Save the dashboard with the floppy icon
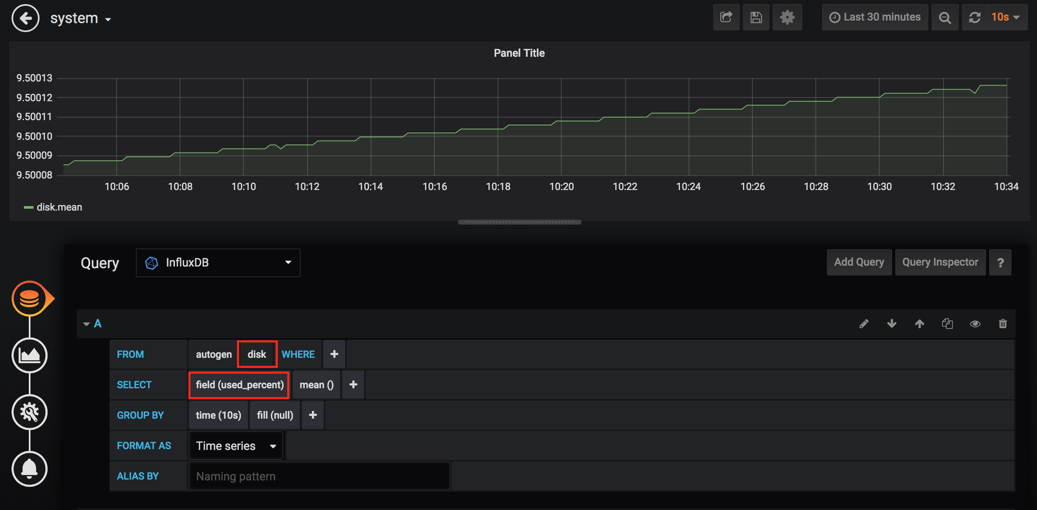 coord(756,17)
